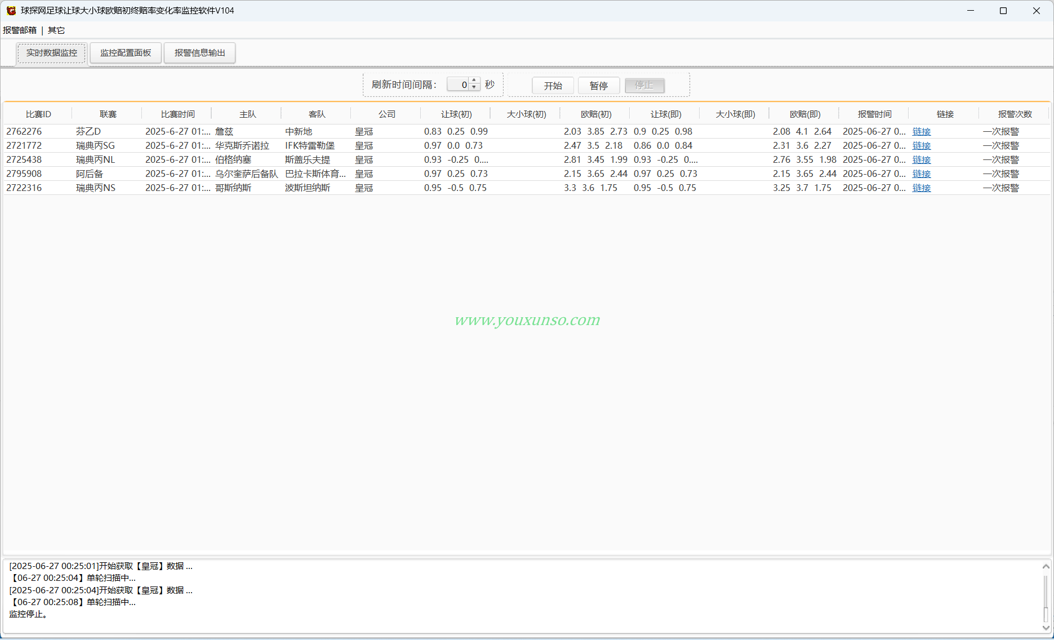Image resolution: width=1054 pixels, height=640 pixels.
Task: Open the 链接 for match 2795908
Action: pos(922,174)
